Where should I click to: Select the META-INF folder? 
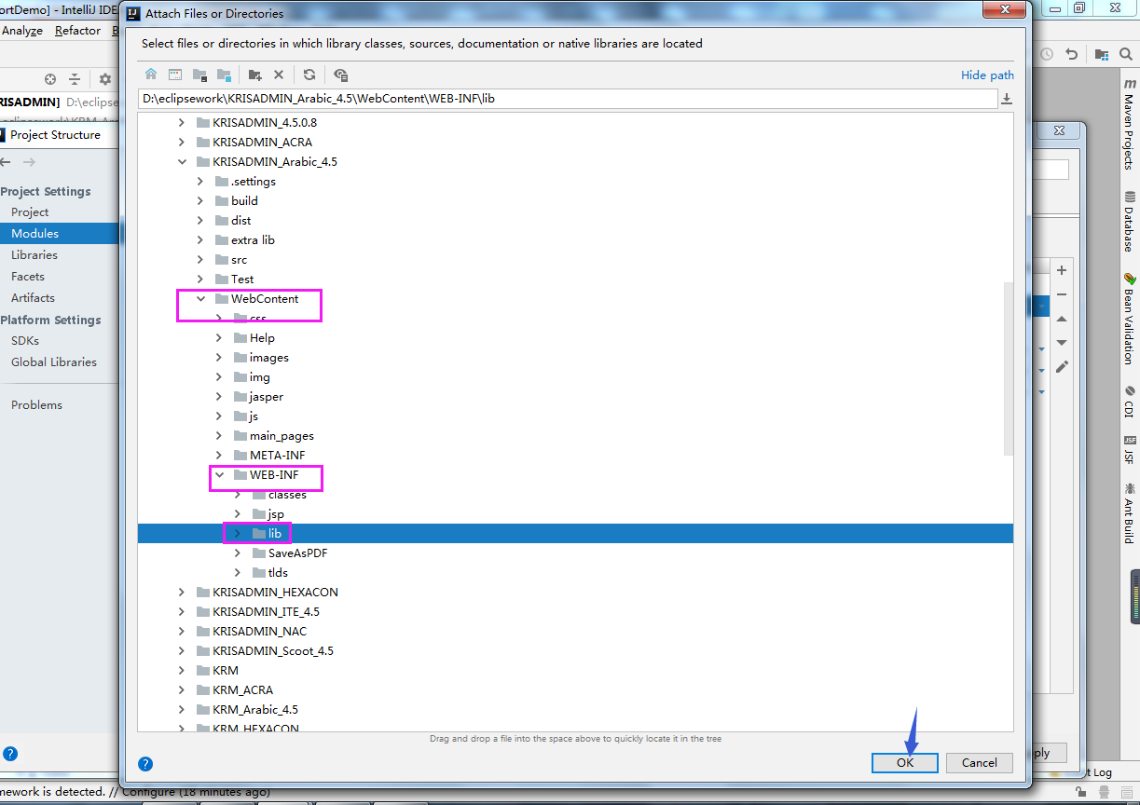coord(277,455)
